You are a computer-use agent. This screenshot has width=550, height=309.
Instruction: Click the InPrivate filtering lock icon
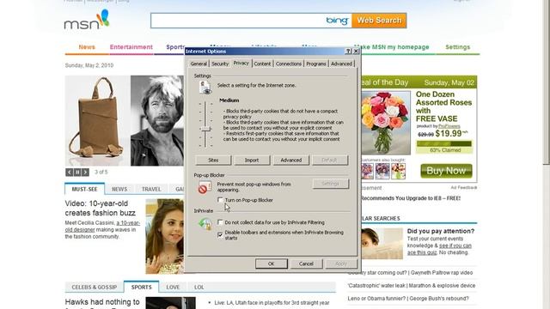click(x=205, y=223)
